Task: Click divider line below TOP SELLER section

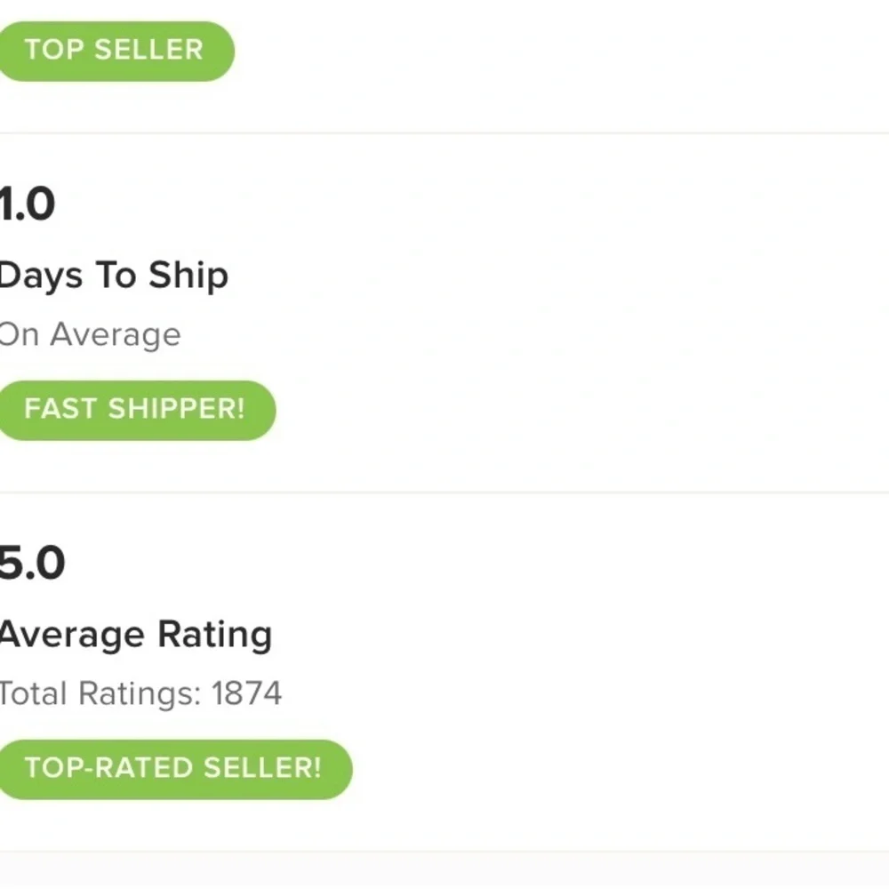Action: pyautogui.click(x=444, y=133)
